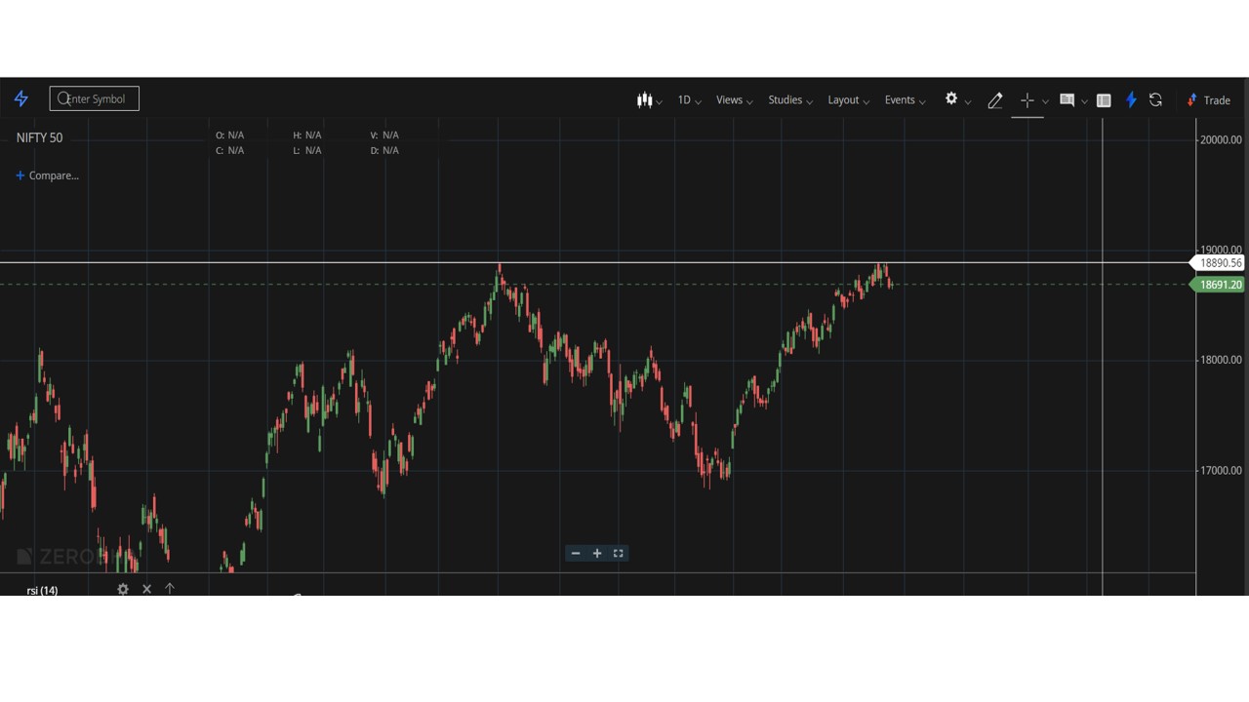Toggle full screen chart icon
This screenshot has width=1249, height=702.
click(619, 553)
